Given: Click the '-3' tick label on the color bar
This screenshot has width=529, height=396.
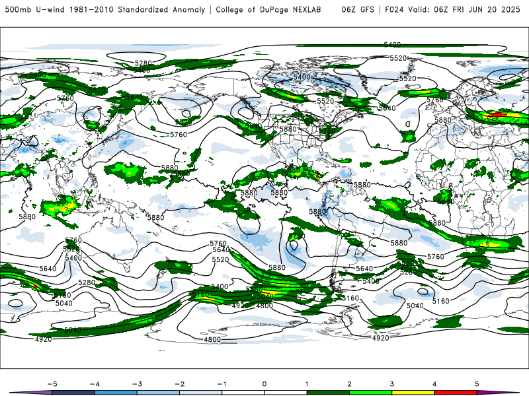Looking at the screenshot, I should 137,384.
